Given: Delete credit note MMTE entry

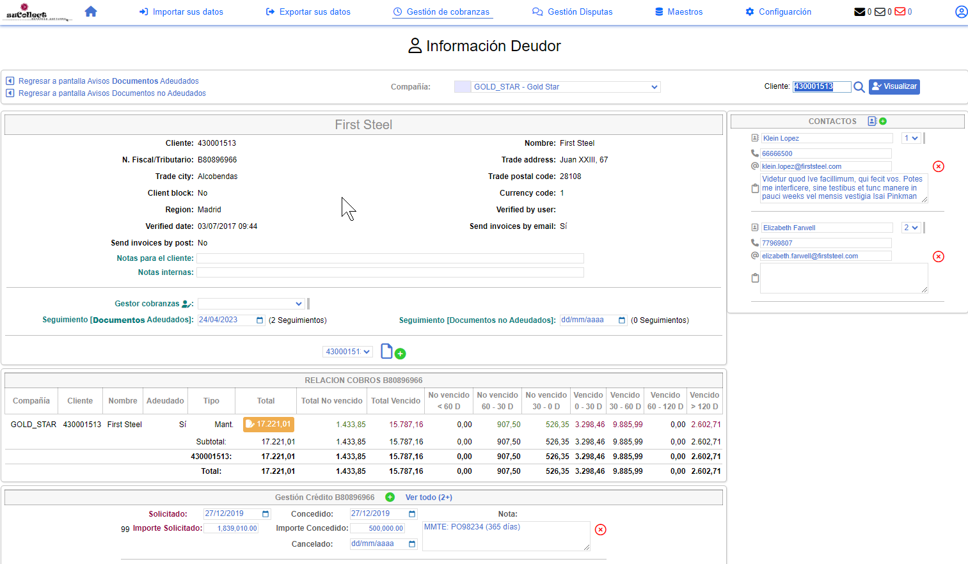Looking at the screenshot, I should pos(600,529).
